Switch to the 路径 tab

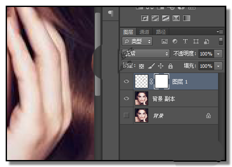coord(161,32)
